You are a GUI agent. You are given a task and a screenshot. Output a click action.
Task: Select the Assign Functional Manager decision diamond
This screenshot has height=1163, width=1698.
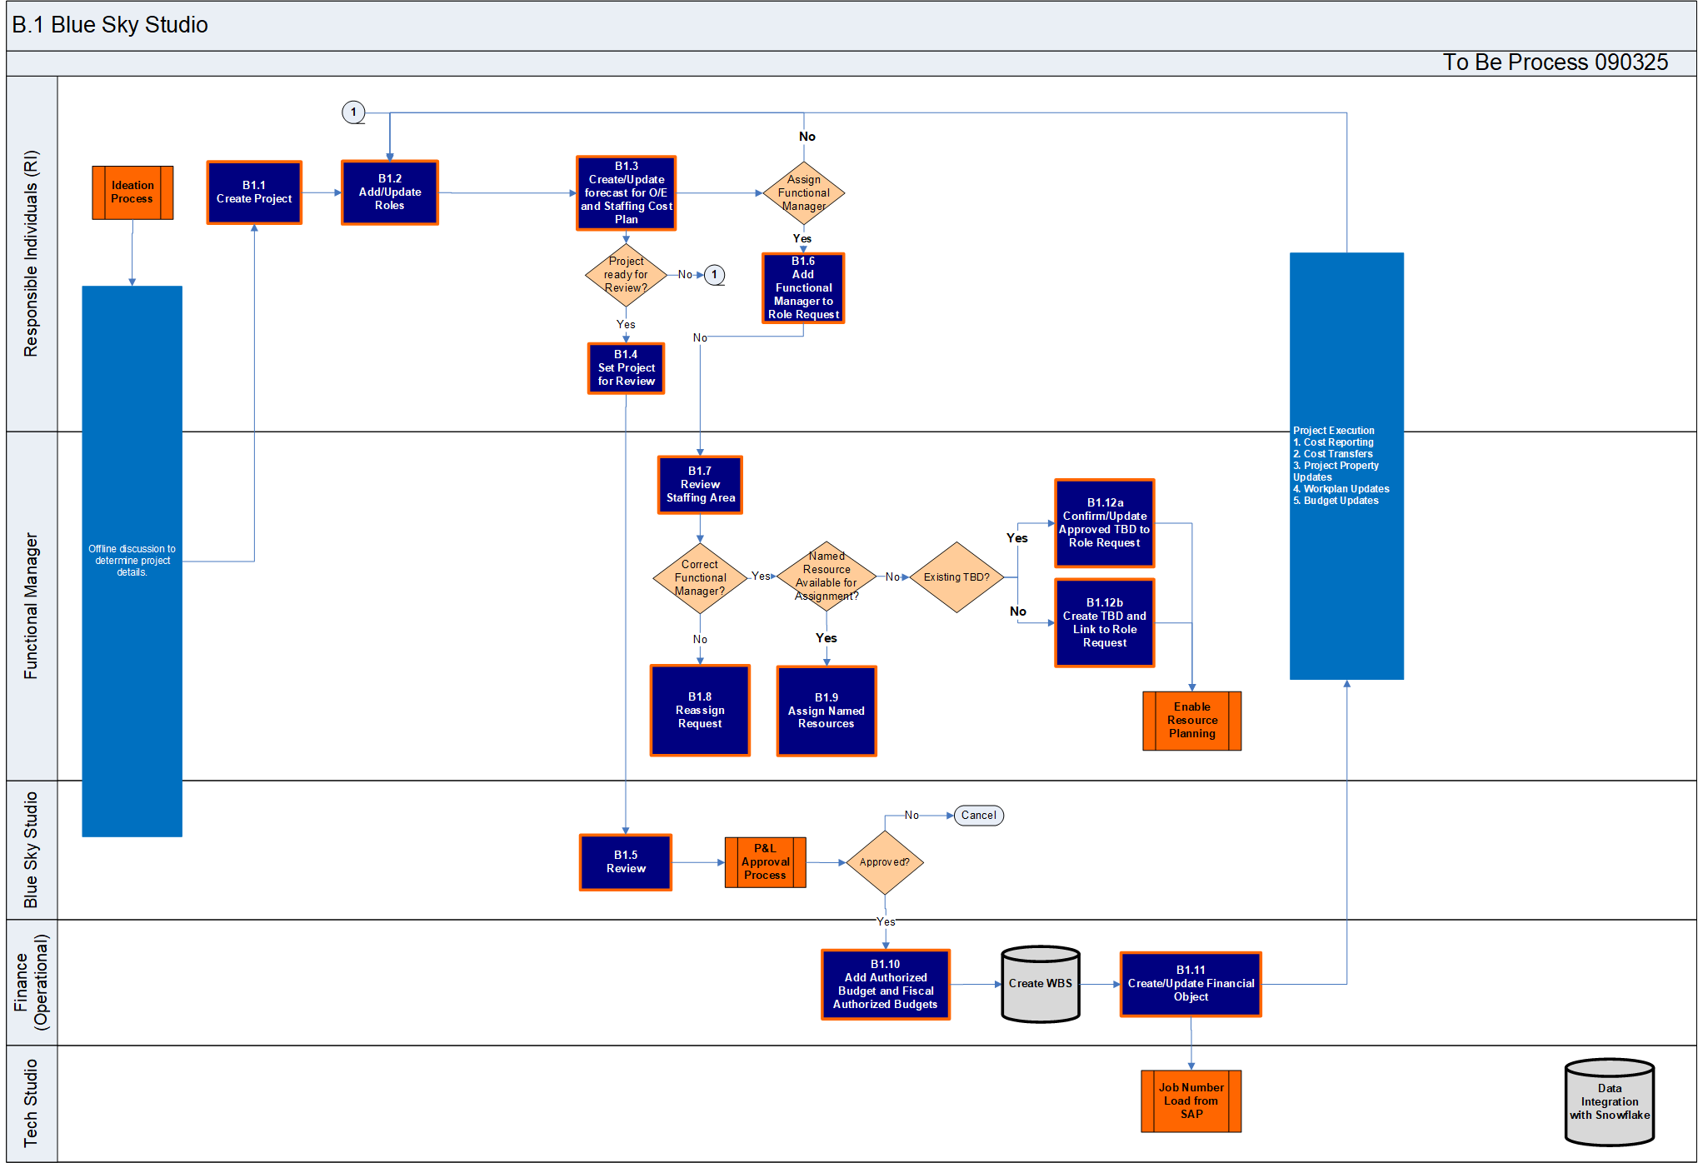pos(803,192)
